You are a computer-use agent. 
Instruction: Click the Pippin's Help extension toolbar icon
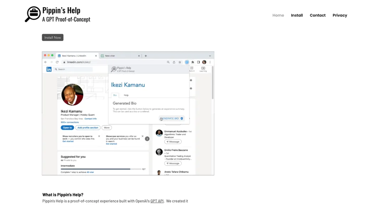pos(187,62)
